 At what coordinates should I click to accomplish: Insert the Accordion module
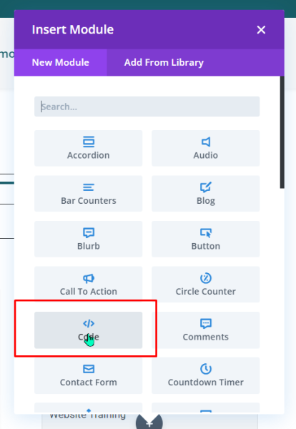tap(89, 148)
